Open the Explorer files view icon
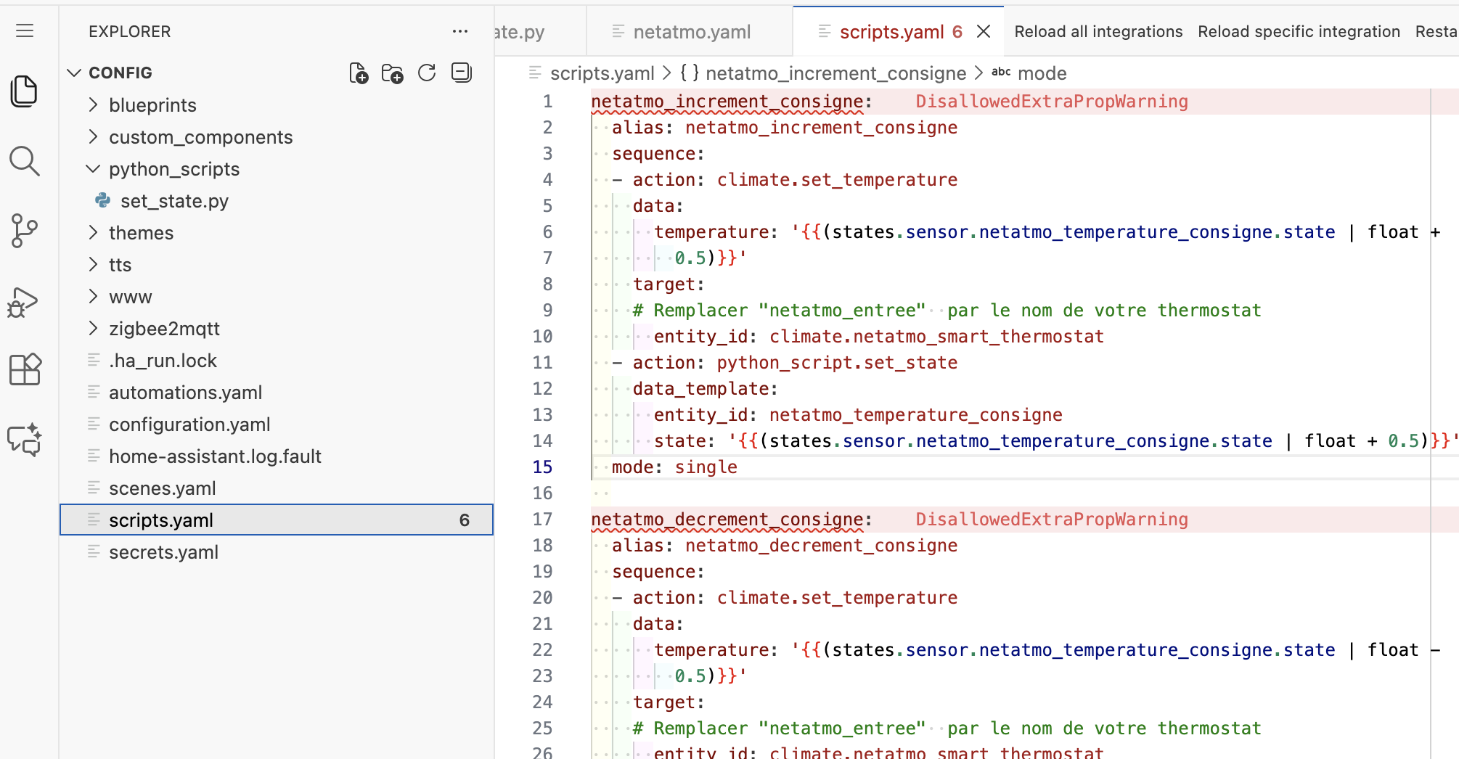The width and height of the screenshot is (1459, 759). coord(25,91)
